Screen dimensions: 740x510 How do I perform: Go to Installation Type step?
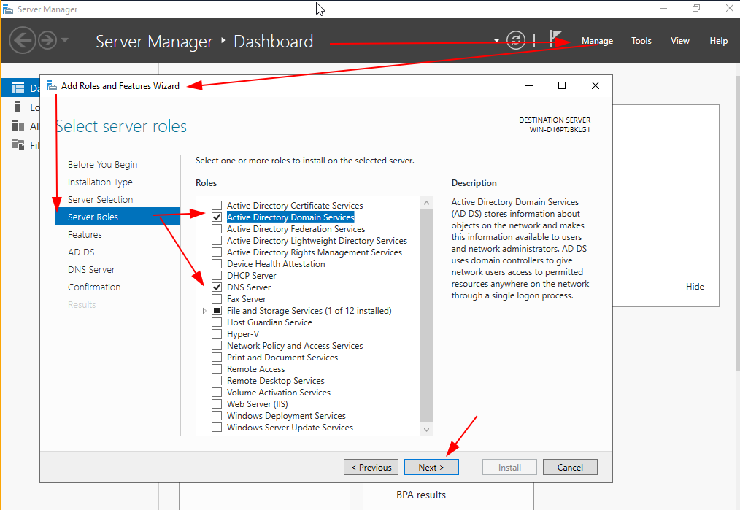pyautogui.click(x=100, y=182)
